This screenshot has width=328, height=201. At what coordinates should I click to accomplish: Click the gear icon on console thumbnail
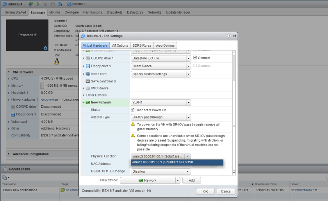click(45, 48)
